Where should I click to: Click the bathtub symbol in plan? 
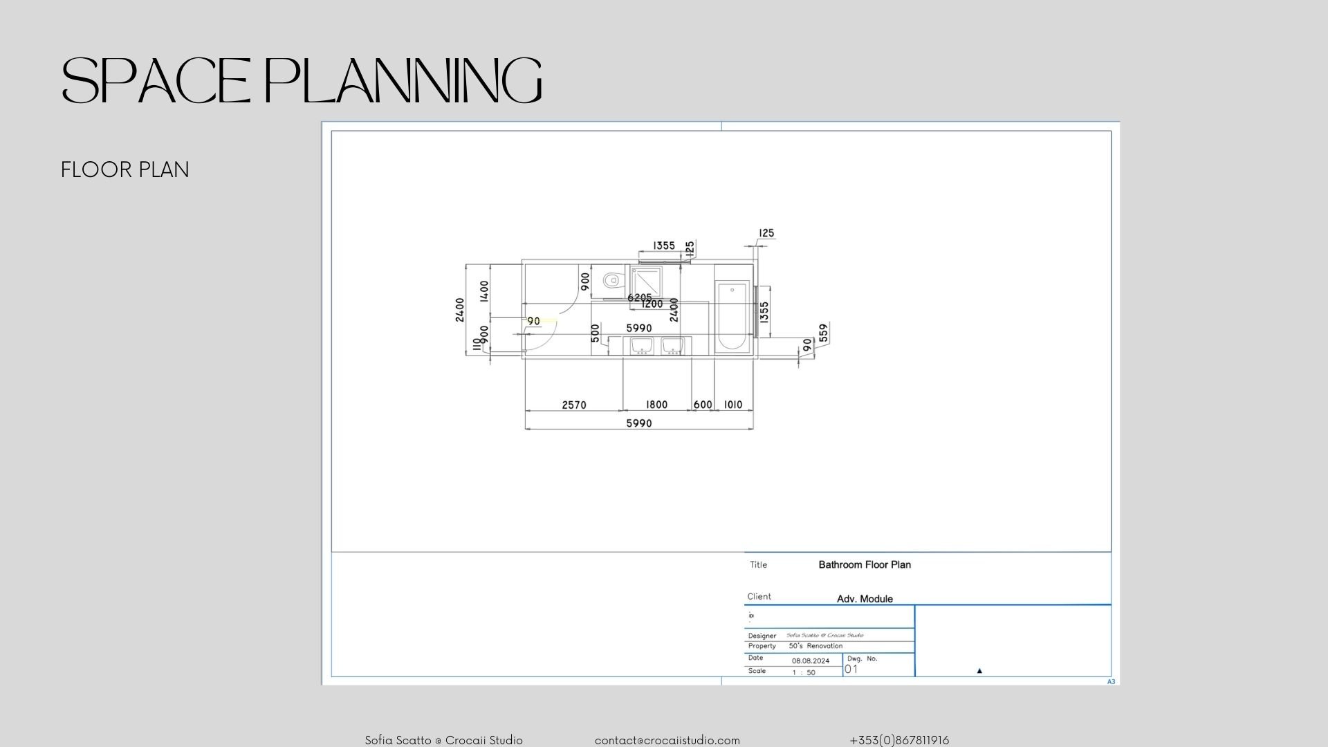pyautogui.click(x=732, y=315)
